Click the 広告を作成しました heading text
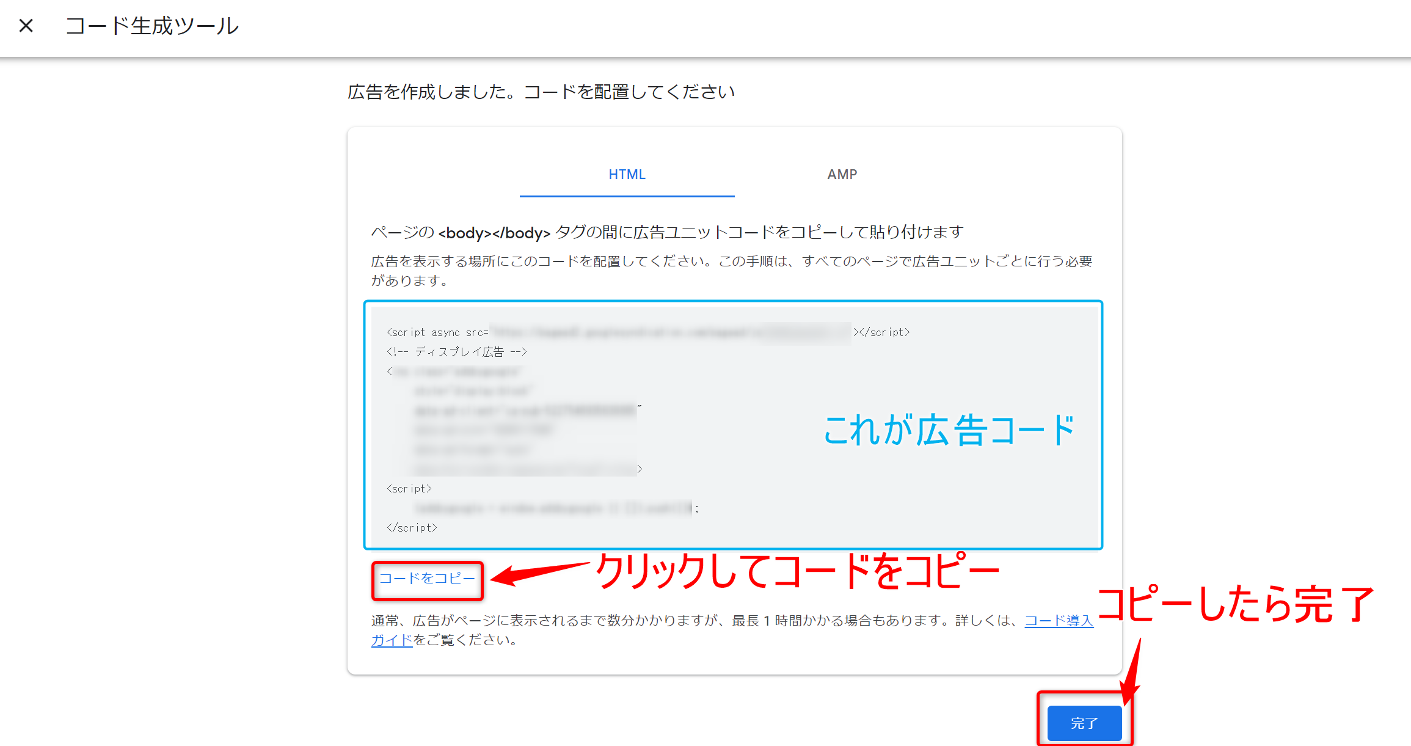The image size is (1411, 746). [x=541, y=92]
